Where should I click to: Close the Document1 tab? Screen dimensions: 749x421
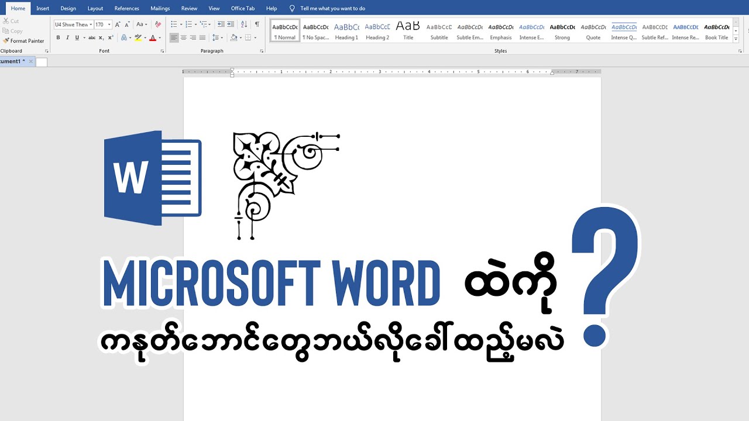click(31, 61)
